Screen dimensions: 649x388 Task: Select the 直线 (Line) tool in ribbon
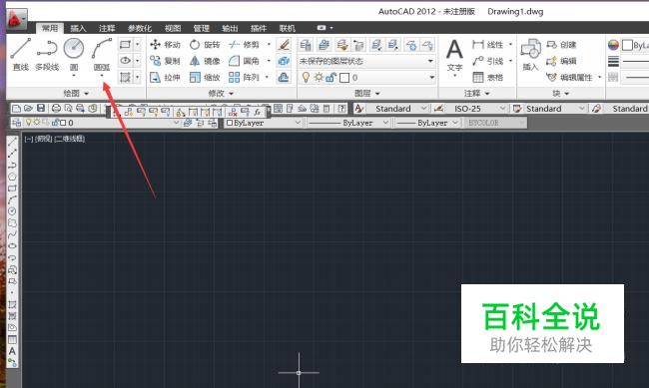20,54
